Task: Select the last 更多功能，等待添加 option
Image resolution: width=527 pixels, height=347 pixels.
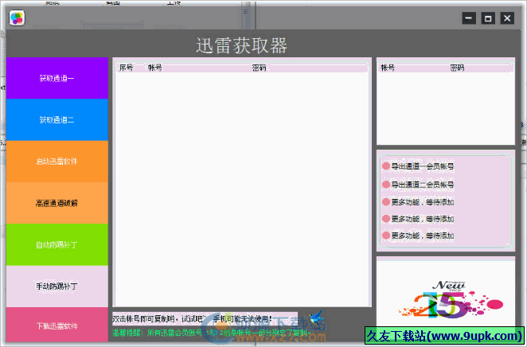Action: (418, 236)
